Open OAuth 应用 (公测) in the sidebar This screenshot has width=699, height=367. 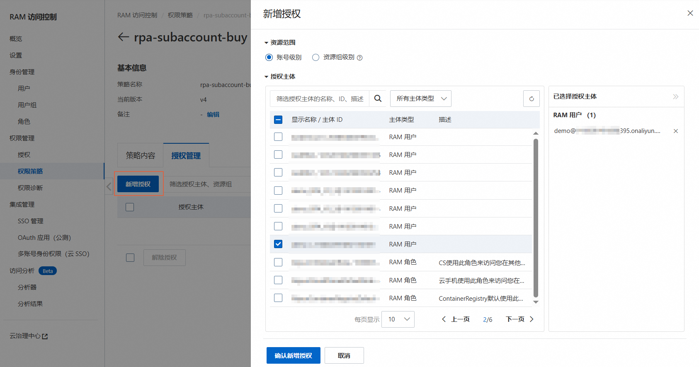(x=44, y=237)
